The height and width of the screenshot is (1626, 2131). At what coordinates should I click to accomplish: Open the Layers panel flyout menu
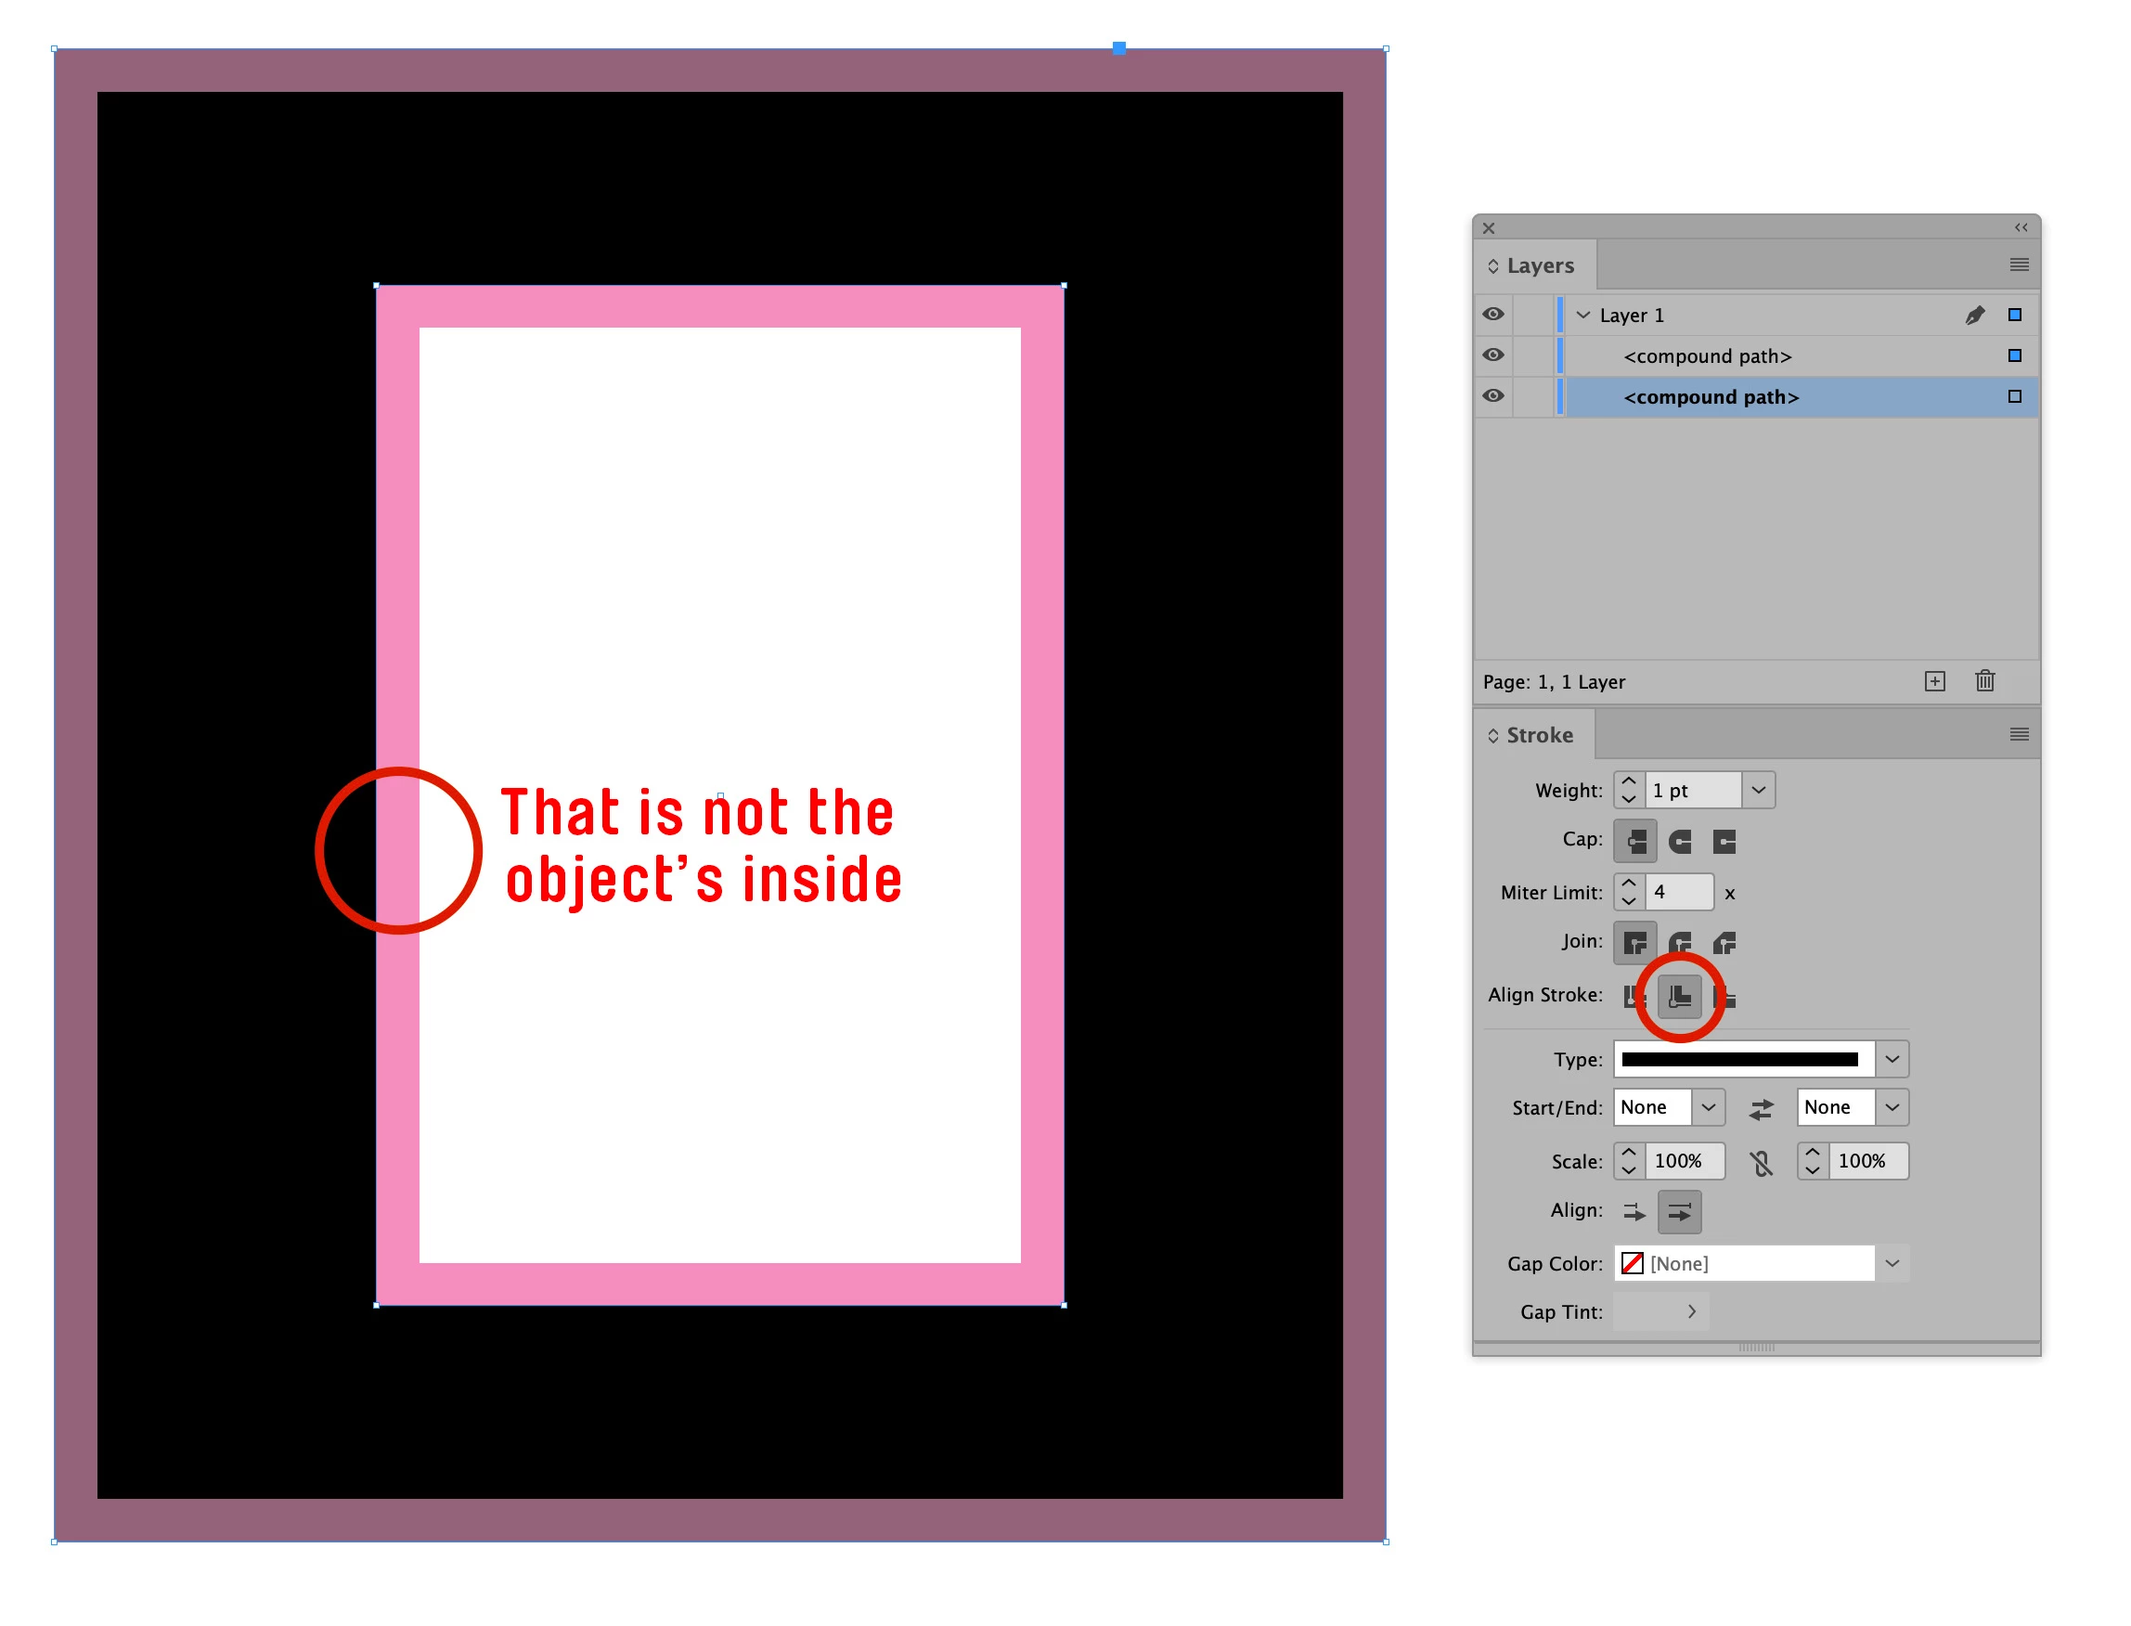coord(2018,265)
